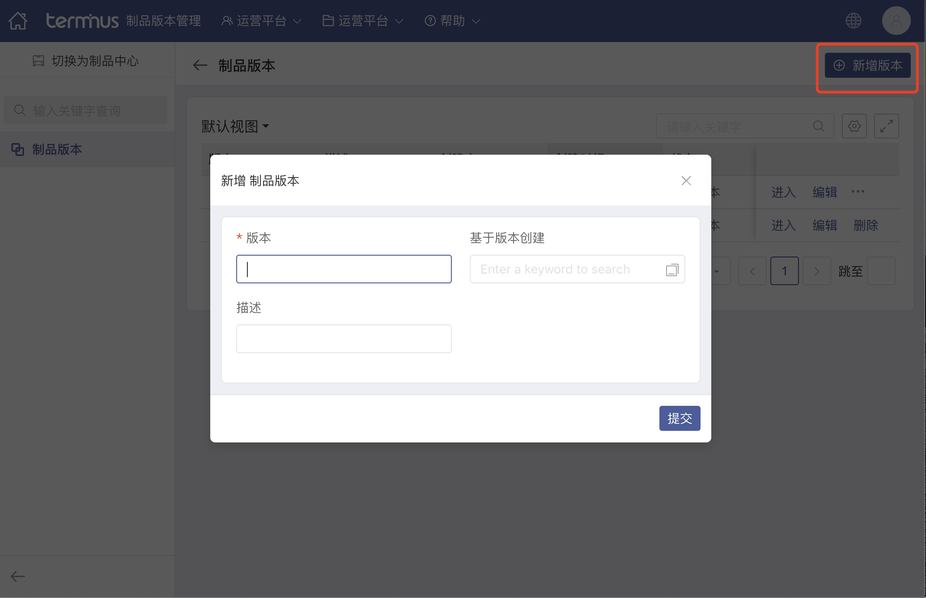Screen dimensions: 926x598
Task: Open the 基于版本创建 search selector
Action: [578, 269]
